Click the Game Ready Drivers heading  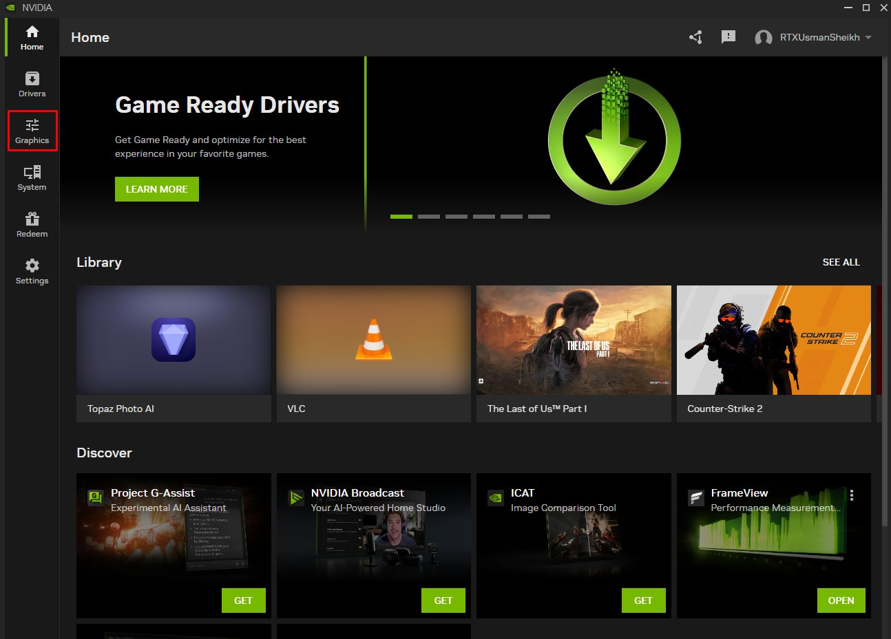(227, 105)
